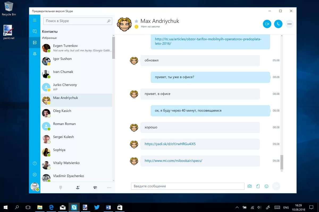The image size is (319, 212).
Task: Open Microsoft Edge from taskbar
Action: 51,207
